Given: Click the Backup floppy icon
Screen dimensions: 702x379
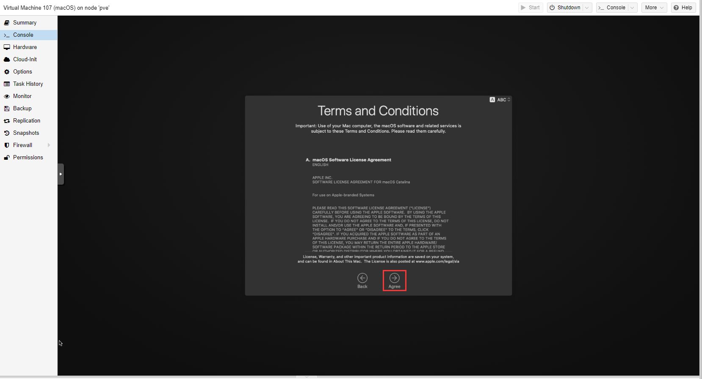Looking at the screenshot, I should [x=7, y=109].
